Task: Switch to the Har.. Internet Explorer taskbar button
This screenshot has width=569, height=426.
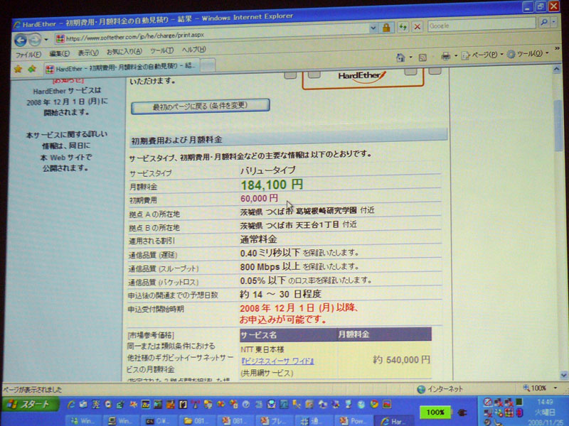Action: (393, 420)
